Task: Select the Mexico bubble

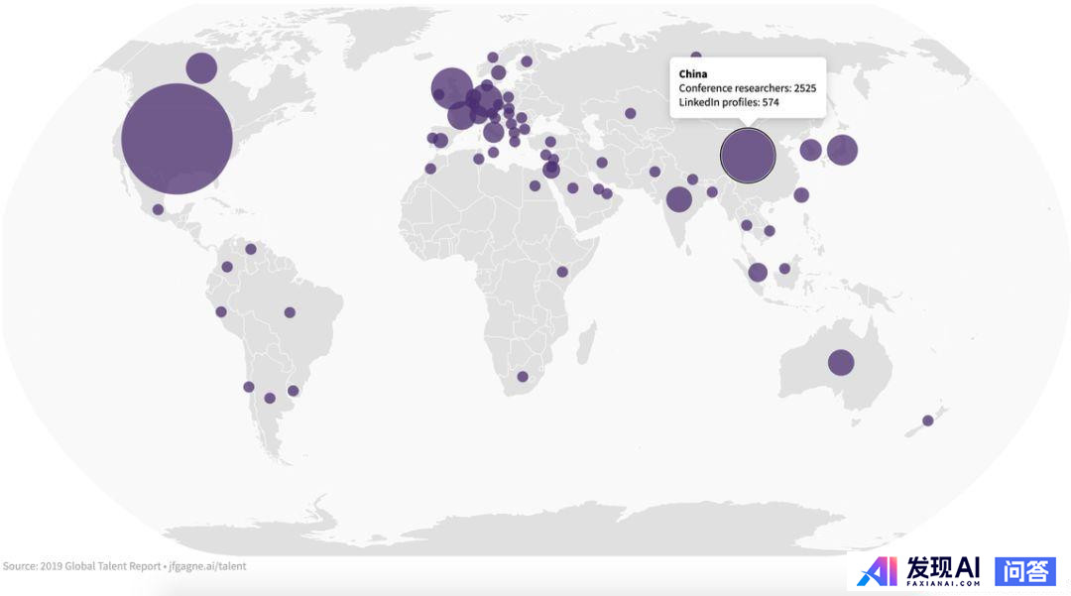Action: click(x=159, y=209)
